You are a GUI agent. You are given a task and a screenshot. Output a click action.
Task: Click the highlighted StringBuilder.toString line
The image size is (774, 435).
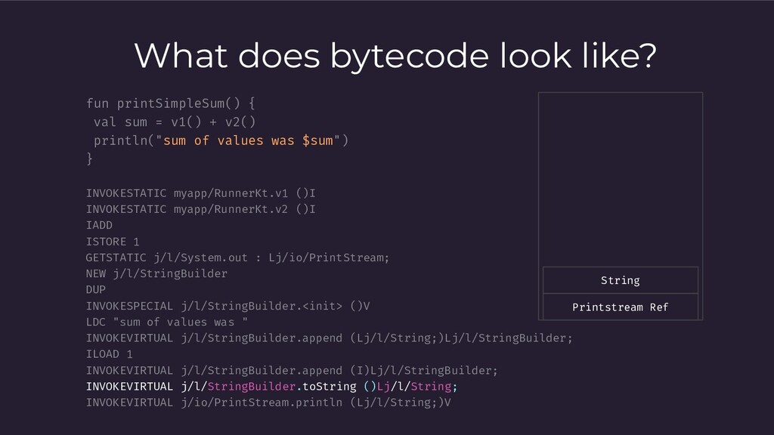271,387
